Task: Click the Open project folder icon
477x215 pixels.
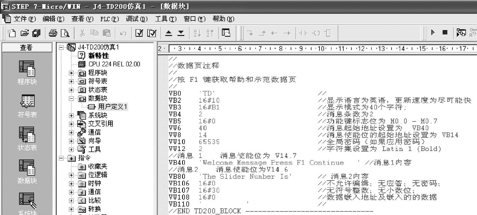Action: pos(24,33)
